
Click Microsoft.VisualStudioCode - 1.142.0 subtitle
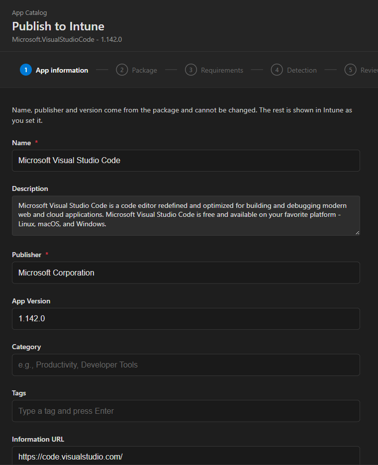[67, 39]
